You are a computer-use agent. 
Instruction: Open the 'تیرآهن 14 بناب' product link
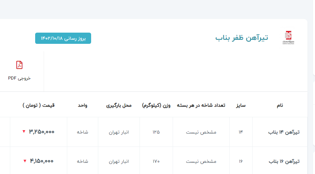pyautogui.click(x=284, y=132)
